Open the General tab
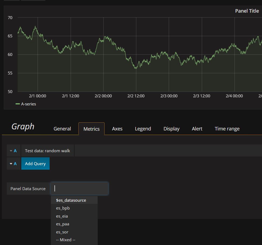This screenshot has width=262, height=245. [62, 129]
